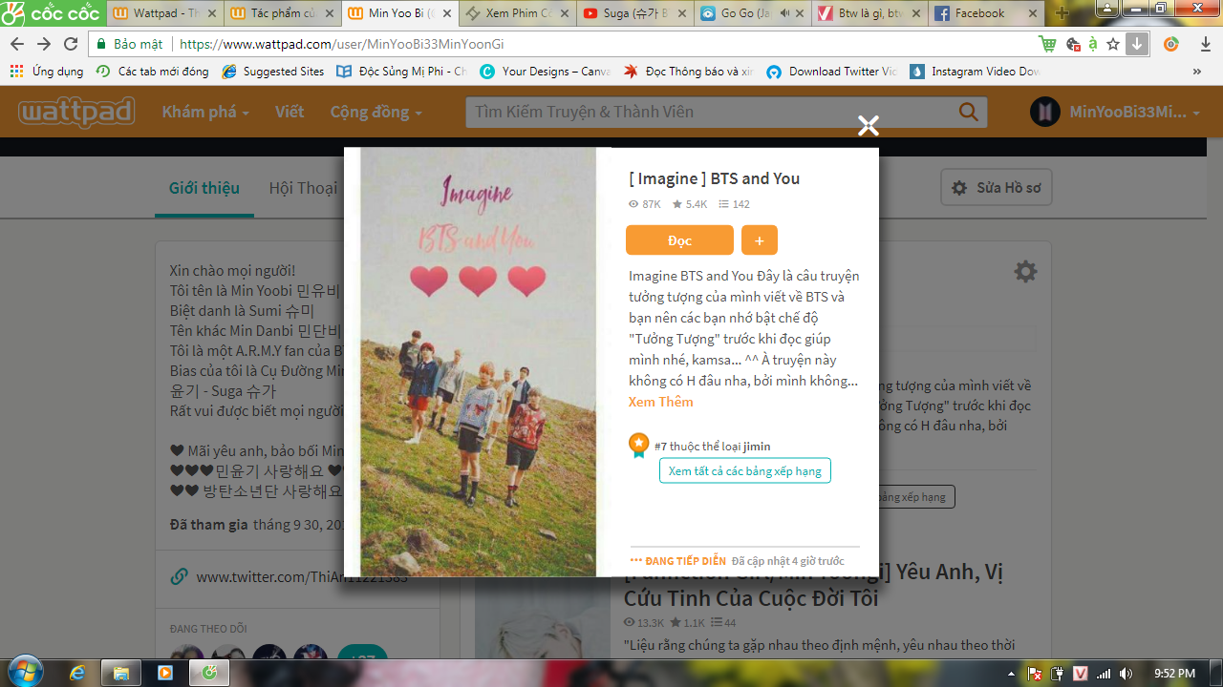Add story to library with plus button
Viewport: 1223px width, 687px height.
pos(760,240)
